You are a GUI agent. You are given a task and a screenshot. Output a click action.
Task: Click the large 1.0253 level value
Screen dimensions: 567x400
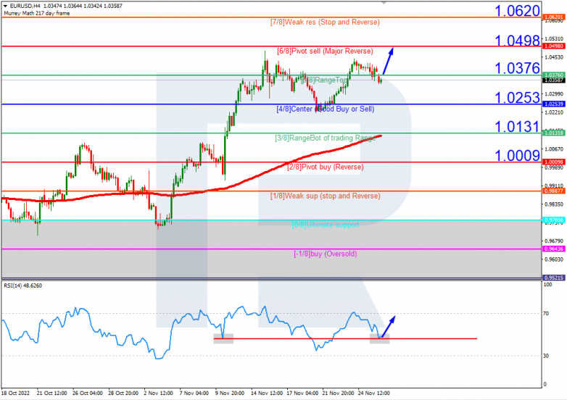pos(517,98)
